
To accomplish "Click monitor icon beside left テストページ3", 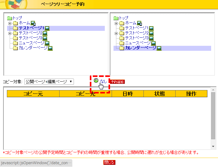I will 45,38.
